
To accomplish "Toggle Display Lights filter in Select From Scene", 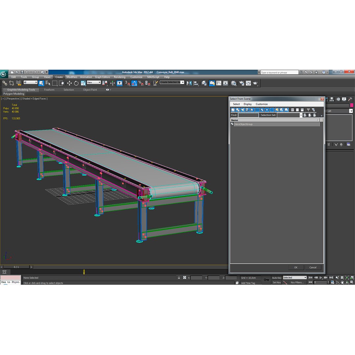I will click(x=243, y=110).
